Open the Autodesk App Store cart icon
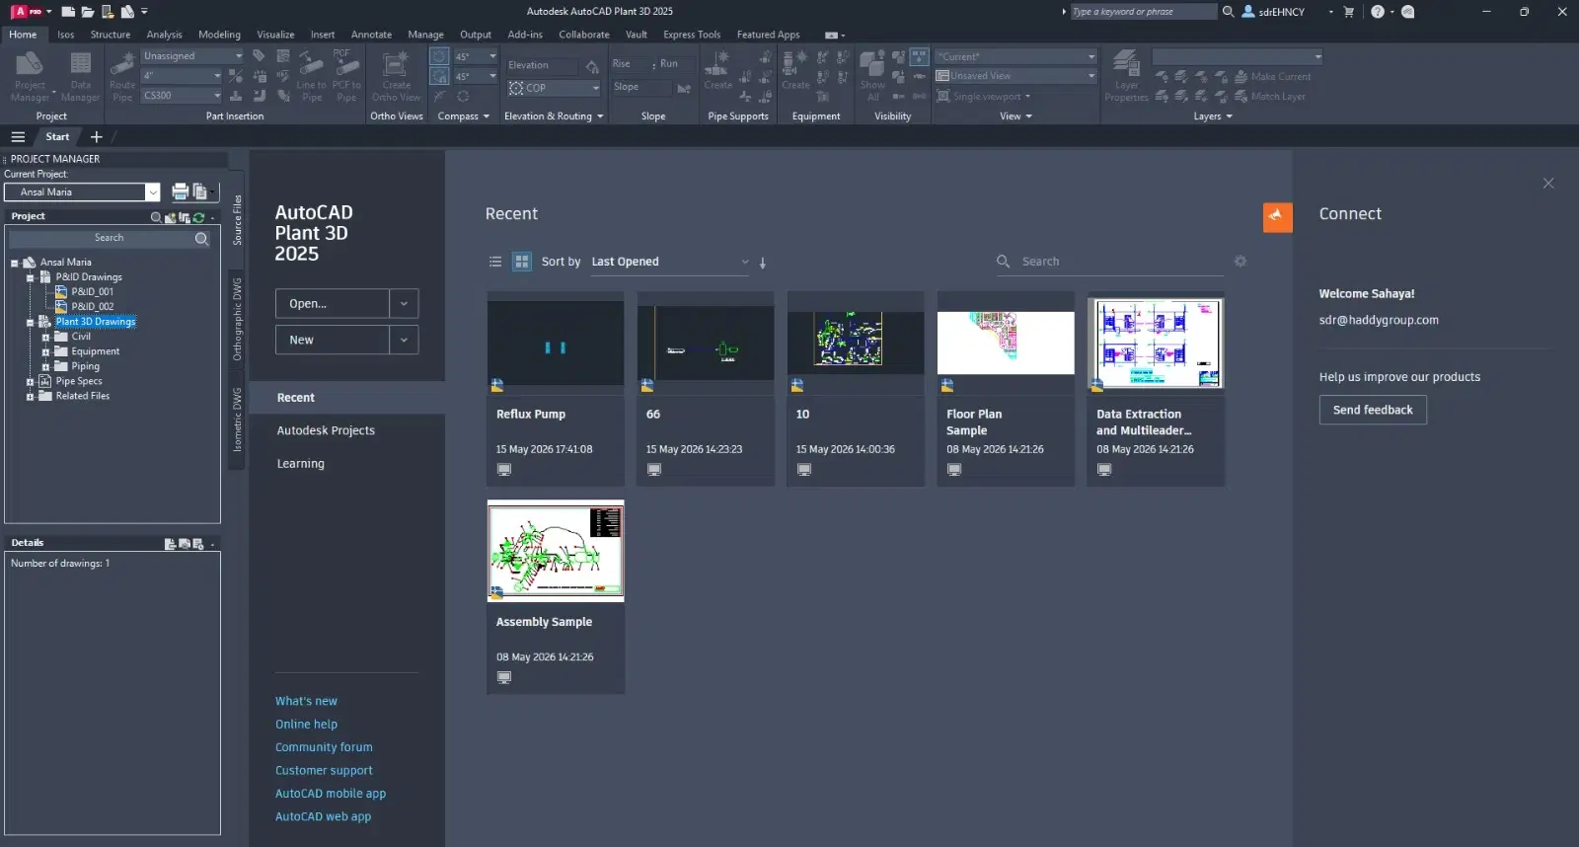 click(1349, 12)
